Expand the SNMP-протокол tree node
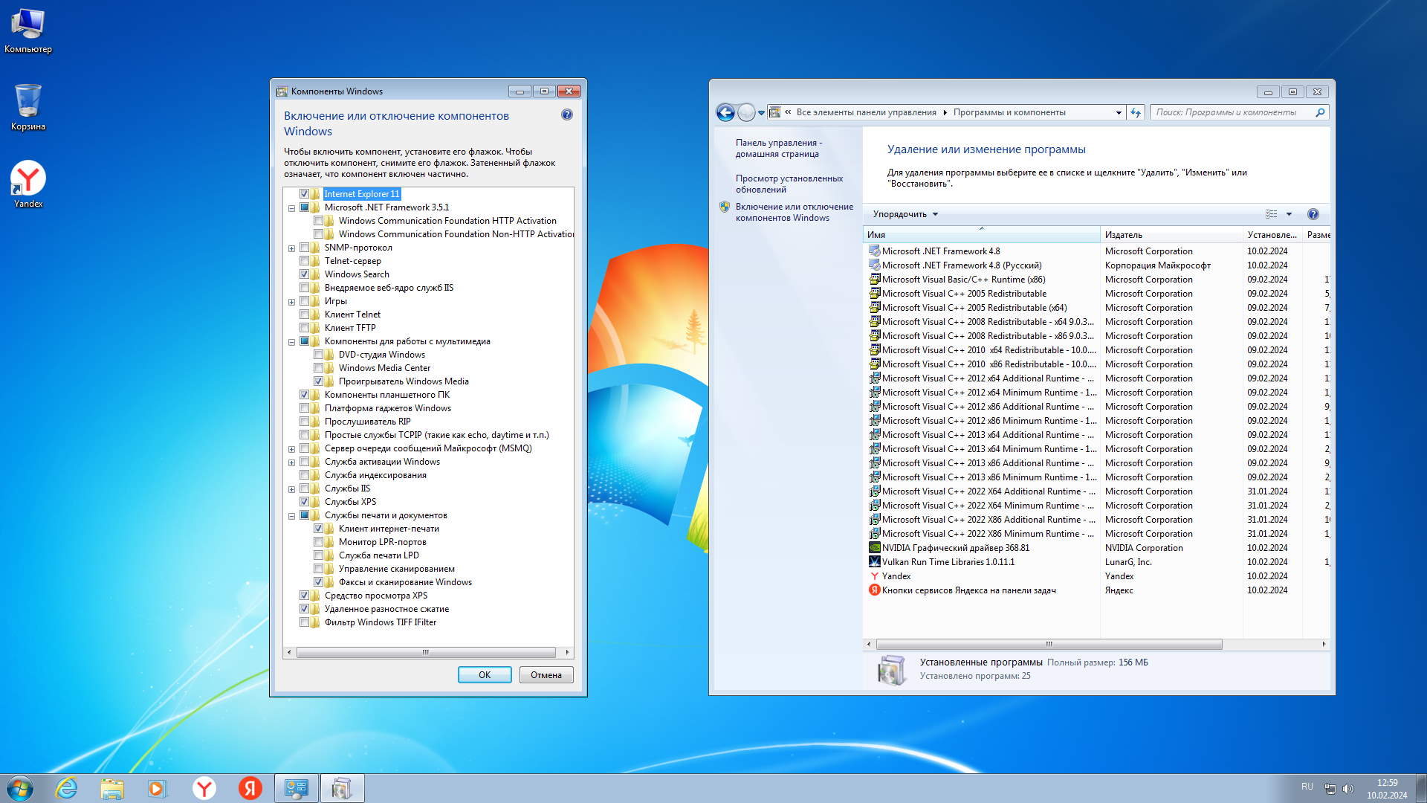The height and width of the screenshot is (803, 1427). [x=291, y=248]
